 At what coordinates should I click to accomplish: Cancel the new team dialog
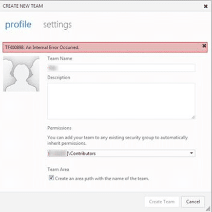pyautogui.click(x=193, y=202)
